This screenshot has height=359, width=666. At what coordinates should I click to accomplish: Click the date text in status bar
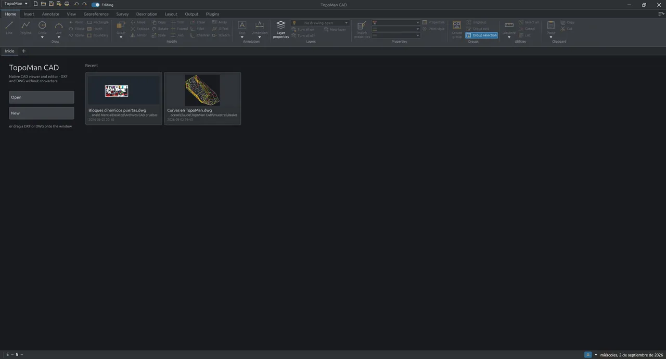631,355
